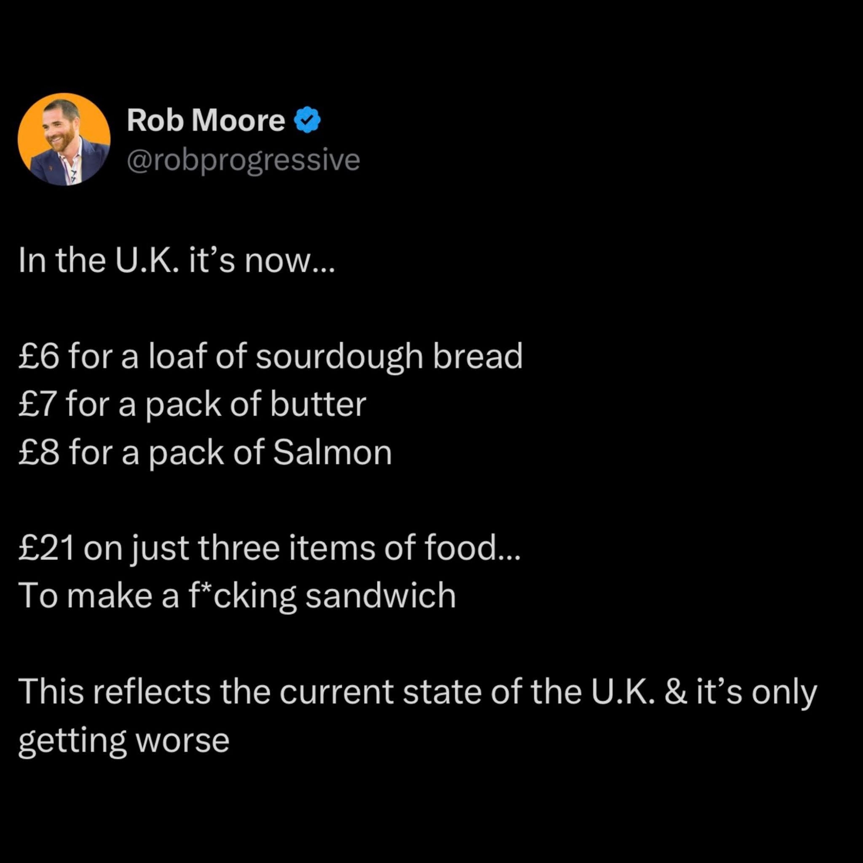Select the "£8" price text
863x863 pixels.
[x=38, y=453]
